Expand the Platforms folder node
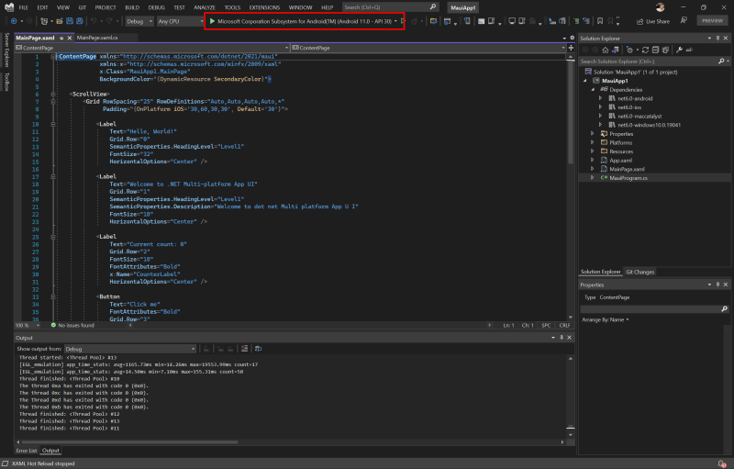 tap(593, 142)
